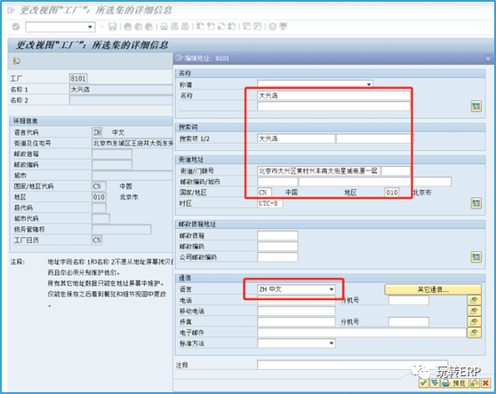The width and height of the screenshot is (496, 394).
Task: Click the 预览 print preview button
Action: (x=454, y=383)
